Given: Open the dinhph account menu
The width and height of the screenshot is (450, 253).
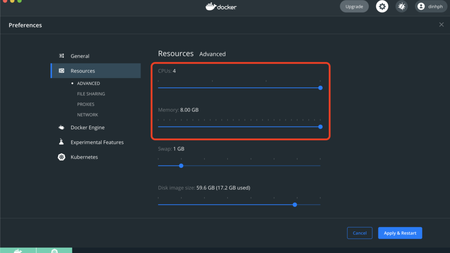Looking at the screenshot, I should point(430,6).
